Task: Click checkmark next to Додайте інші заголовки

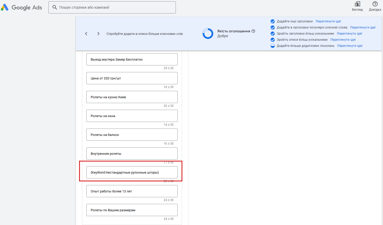Action: point(273,21)
